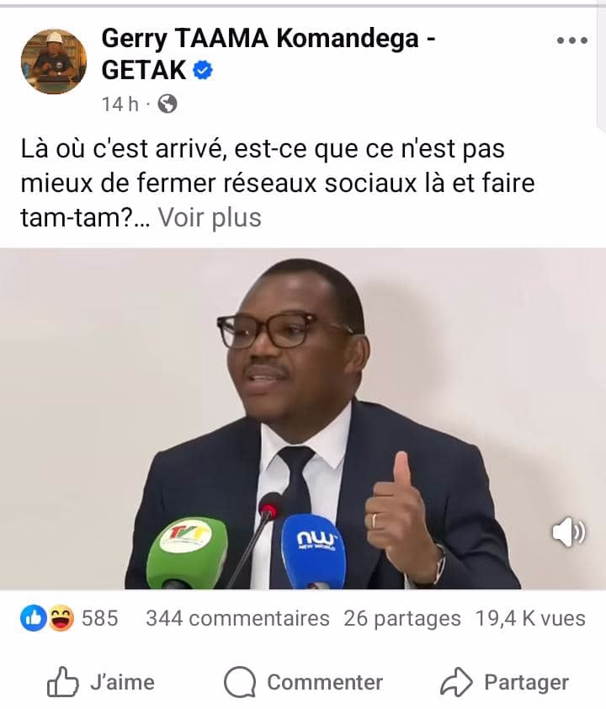Expand post text with Voir plus
This screenshot has width=606, height=709.
tap(210, 217)
